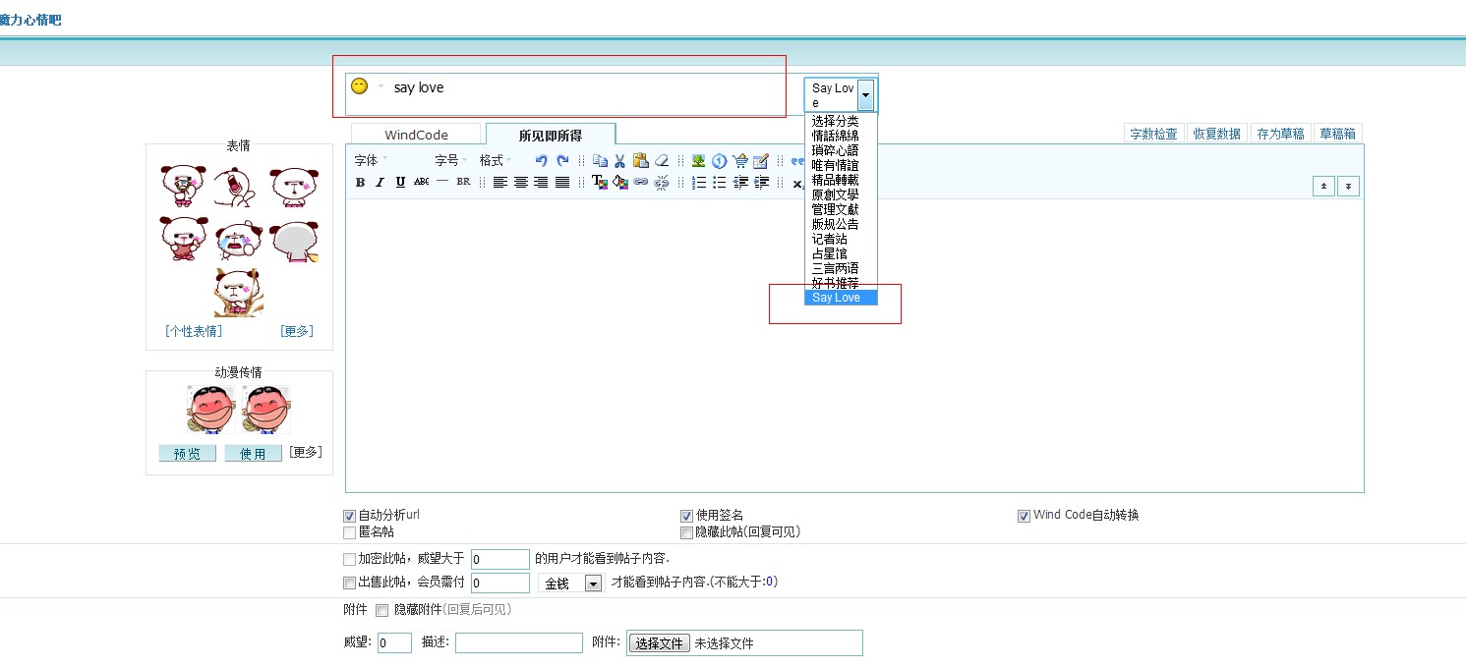The width and height of the screenshot is (1466, 667).
Task: Click the Undo arrow icon
Action: coord(541,161)
